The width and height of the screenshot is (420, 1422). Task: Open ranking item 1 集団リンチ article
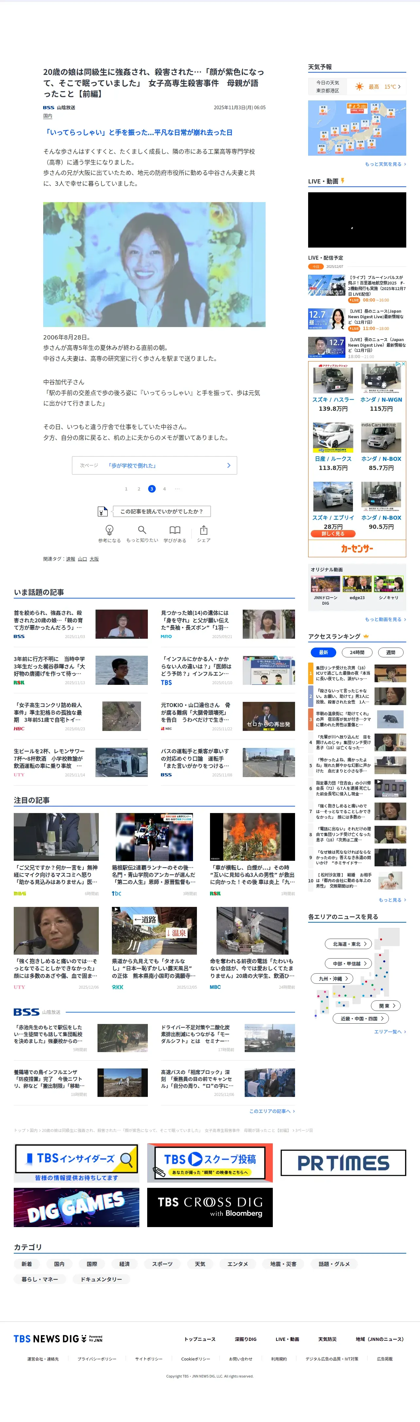(x=357, y=673)
